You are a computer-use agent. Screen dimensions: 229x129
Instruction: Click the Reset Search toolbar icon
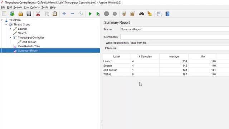tap(150, 14)
